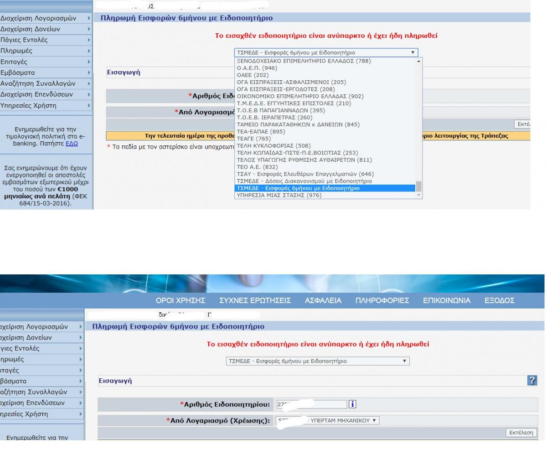
Task: Expand Πληρωμές in upper screenshot sidebar
Action: [46, 51]
